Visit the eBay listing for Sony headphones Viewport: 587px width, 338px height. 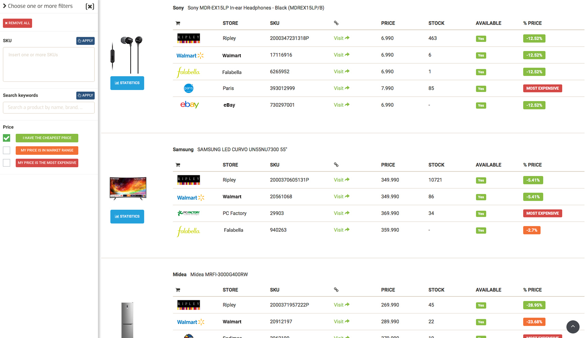(341, 105)
